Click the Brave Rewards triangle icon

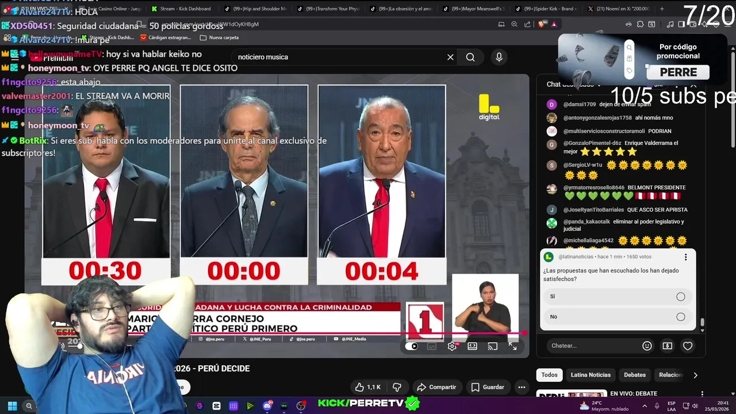click(554, 24)
